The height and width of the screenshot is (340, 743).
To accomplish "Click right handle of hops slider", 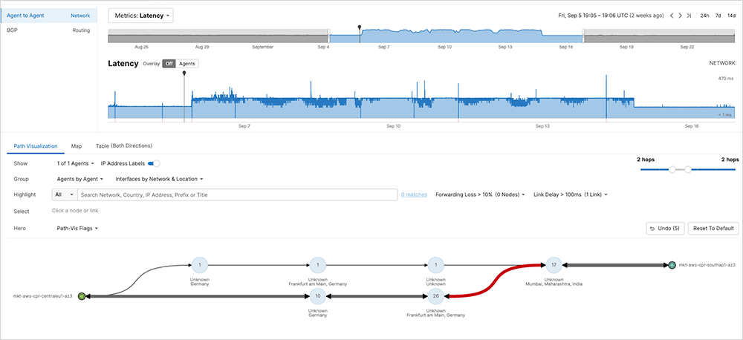I will tap(688, 169).
